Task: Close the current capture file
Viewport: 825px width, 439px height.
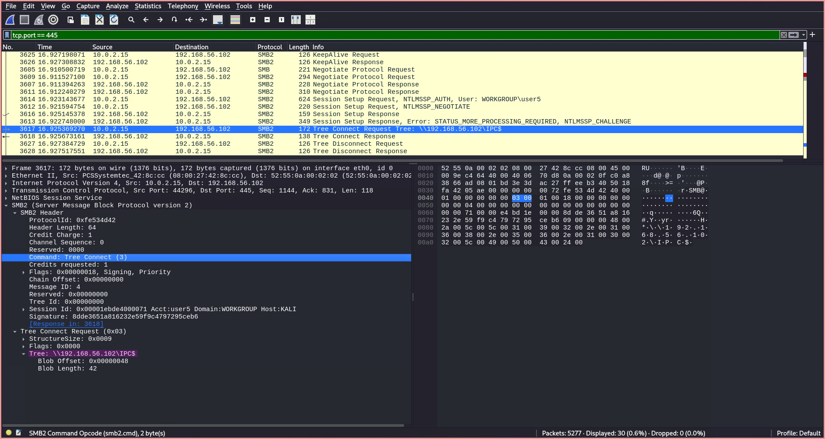Action: [100, 20]
